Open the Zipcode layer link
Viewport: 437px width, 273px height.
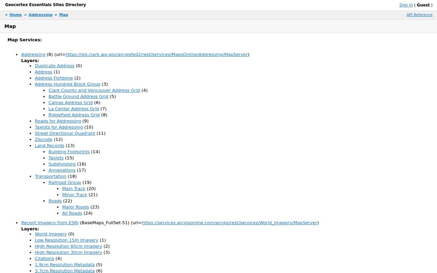[44, 140]
